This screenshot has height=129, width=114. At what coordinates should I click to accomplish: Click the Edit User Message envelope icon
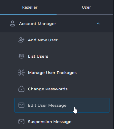pos(21,105)
